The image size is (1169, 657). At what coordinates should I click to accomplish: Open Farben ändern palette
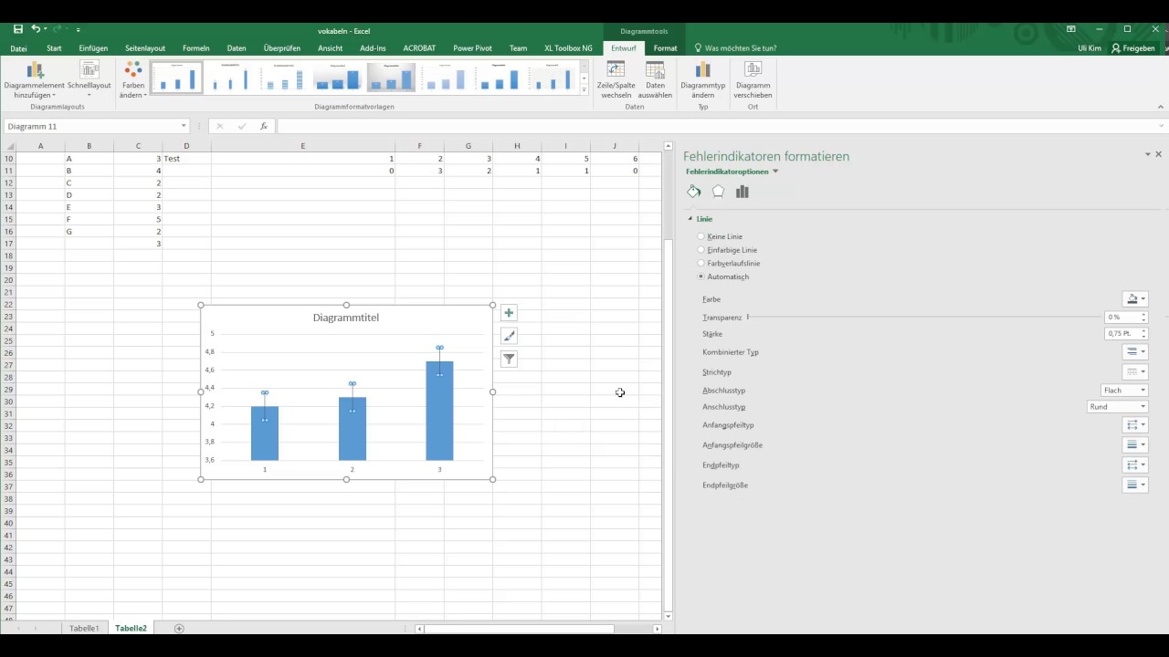(x=133, y=81)
